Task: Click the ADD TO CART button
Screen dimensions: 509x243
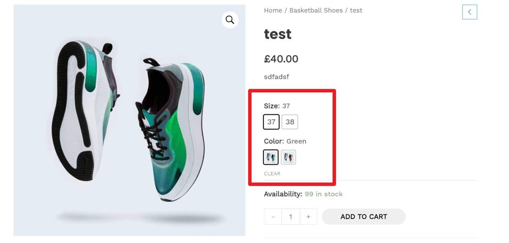Action: 363,216
